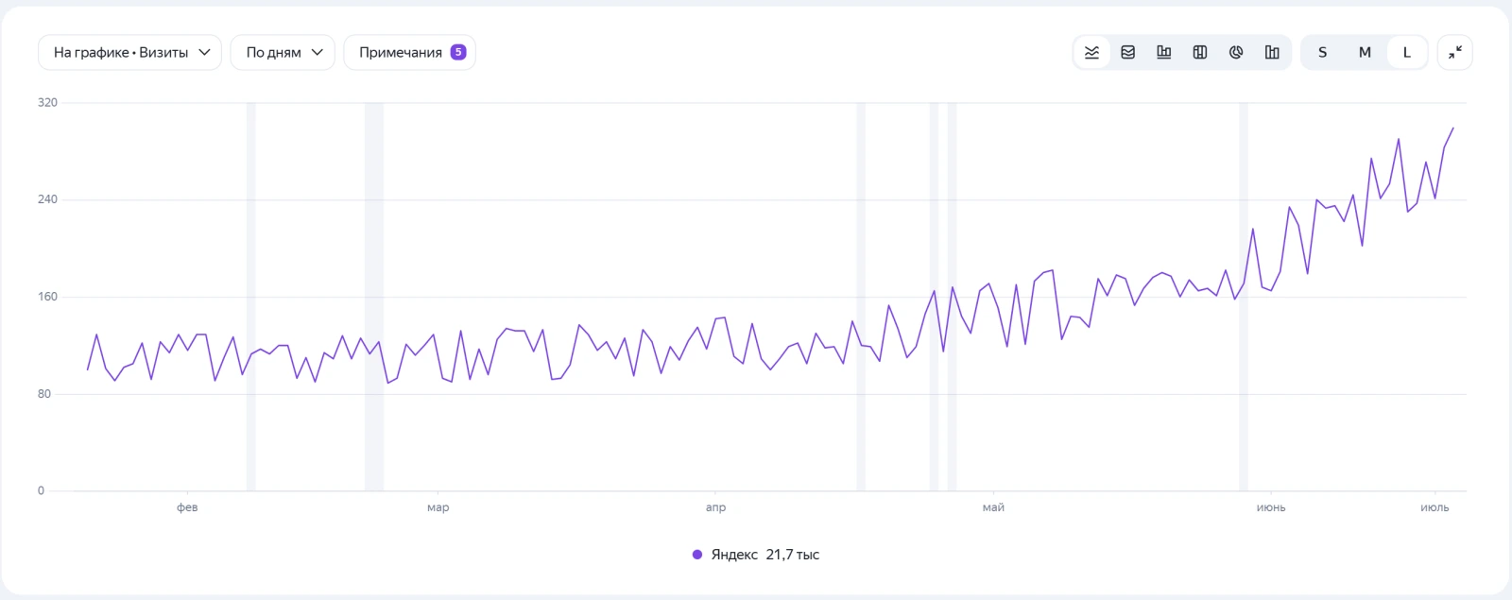
Task: Click the purple notes count badge 5
Action: pos(458,52)
